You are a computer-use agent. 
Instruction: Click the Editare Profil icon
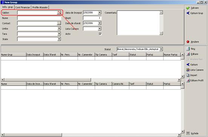pyautogui.click(x=188, y=81)
